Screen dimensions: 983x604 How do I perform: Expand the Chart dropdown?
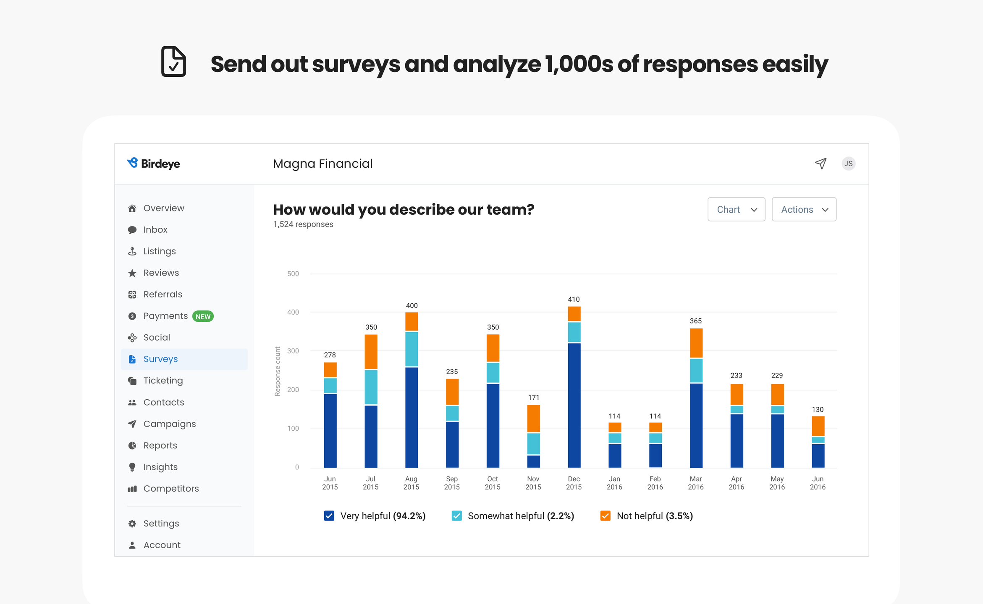pos(736,209)
